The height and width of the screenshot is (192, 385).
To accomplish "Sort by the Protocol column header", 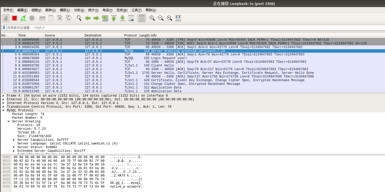I will point(131,35).
